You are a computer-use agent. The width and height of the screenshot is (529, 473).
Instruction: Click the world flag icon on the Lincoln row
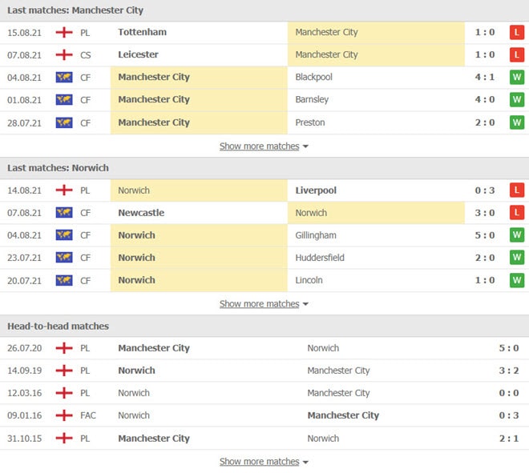click(64, 280)
